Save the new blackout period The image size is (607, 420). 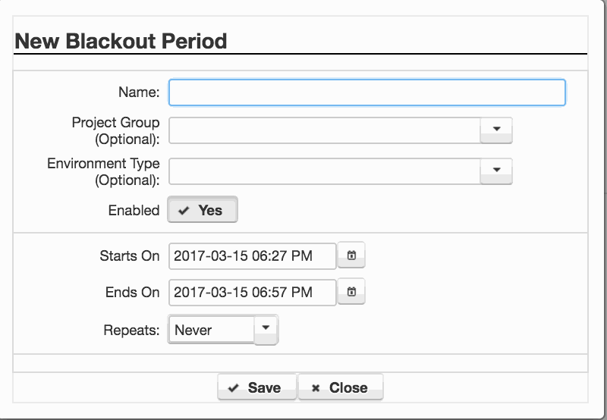(256, 387)
